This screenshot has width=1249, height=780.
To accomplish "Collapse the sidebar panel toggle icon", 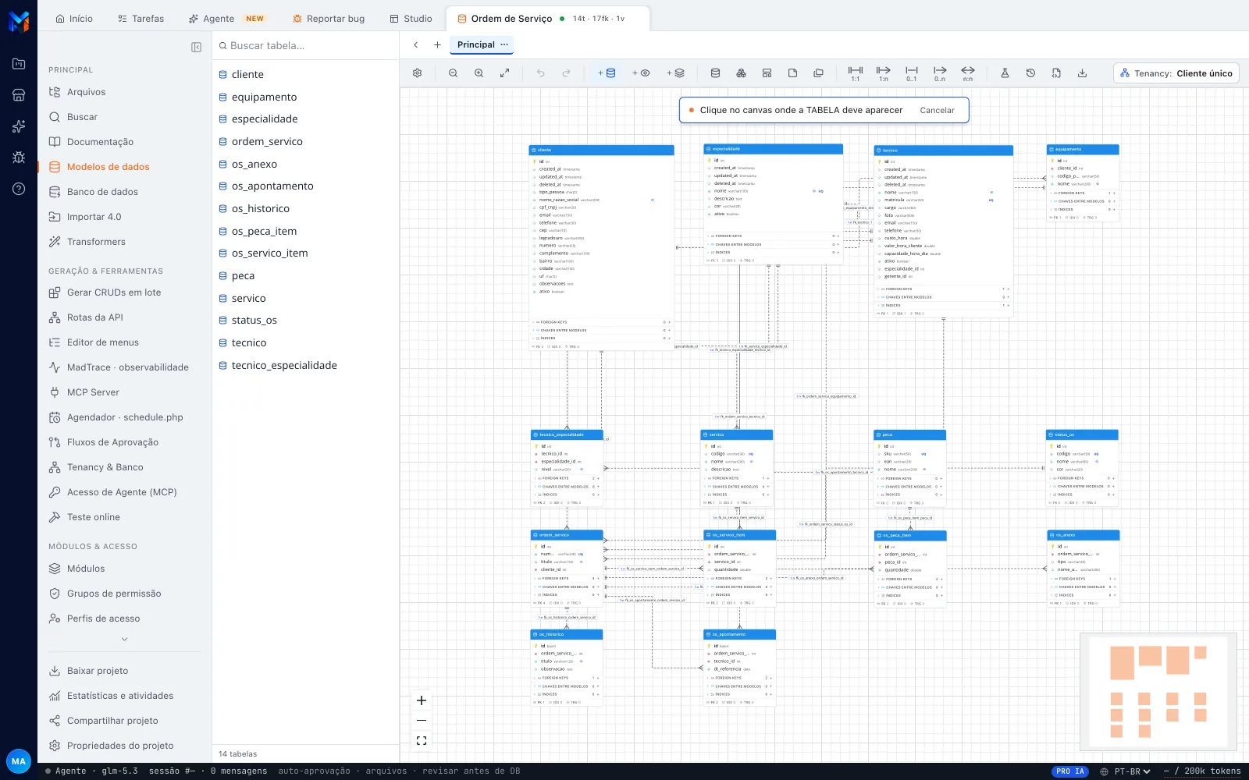I will click(197, 48).
